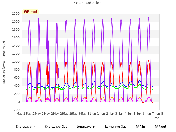Click the PAR in peak on Jun 7

click(x=148, y=17)
